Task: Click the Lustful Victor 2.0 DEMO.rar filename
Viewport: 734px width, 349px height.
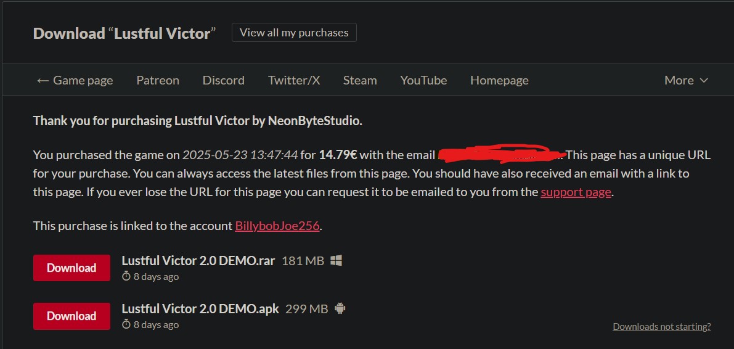Action: pos(198,261)
